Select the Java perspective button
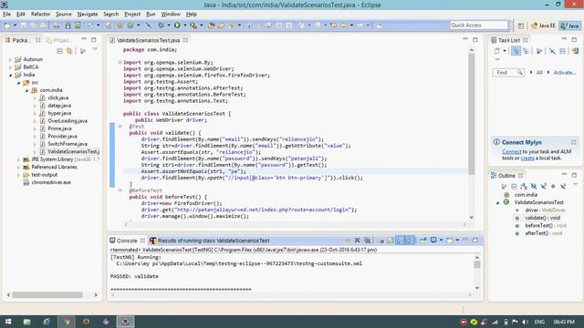The image size is (584, 328). pos(569,26)
